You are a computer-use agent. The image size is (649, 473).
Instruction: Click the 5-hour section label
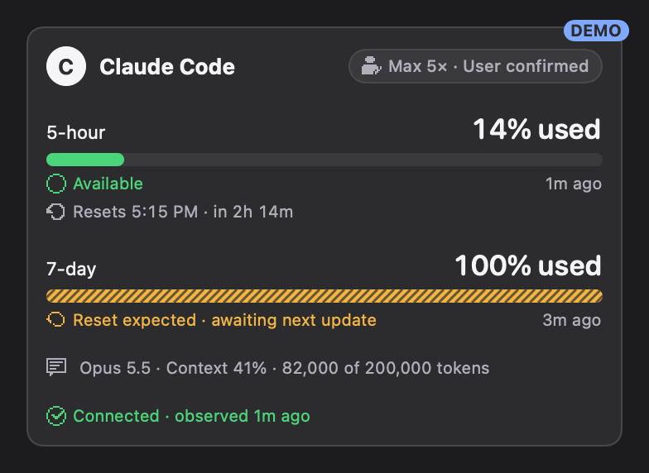click(76, 132)
